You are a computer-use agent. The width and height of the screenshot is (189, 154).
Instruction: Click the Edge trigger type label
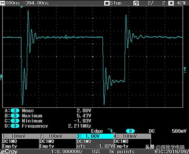(97, 131)
